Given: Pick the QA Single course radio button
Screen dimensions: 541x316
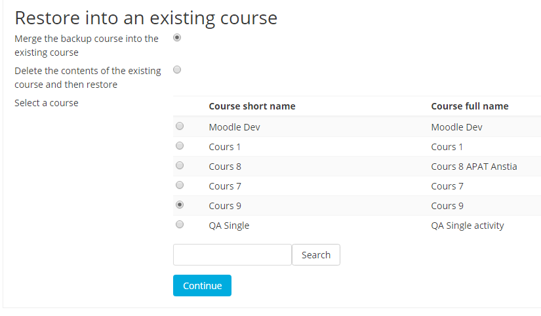Looking at the screenshot, I should tap(180, 224).
